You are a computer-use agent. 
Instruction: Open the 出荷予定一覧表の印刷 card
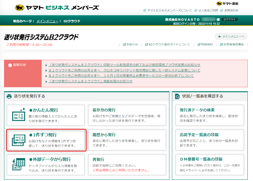pos(210,140)
